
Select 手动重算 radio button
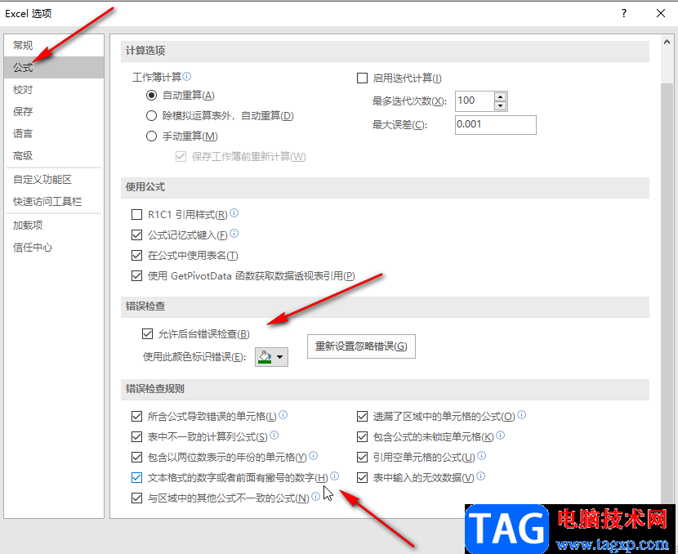(x=151, y=136)
